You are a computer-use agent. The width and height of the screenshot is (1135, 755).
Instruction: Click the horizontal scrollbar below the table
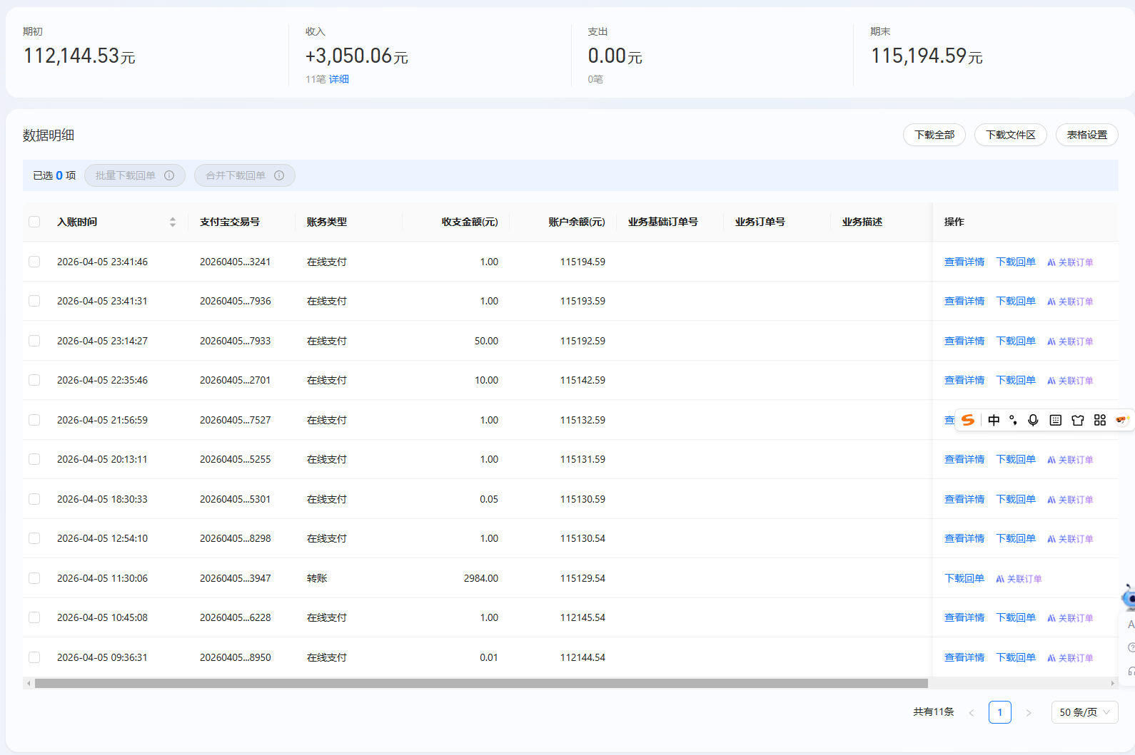tap(480, 683)
